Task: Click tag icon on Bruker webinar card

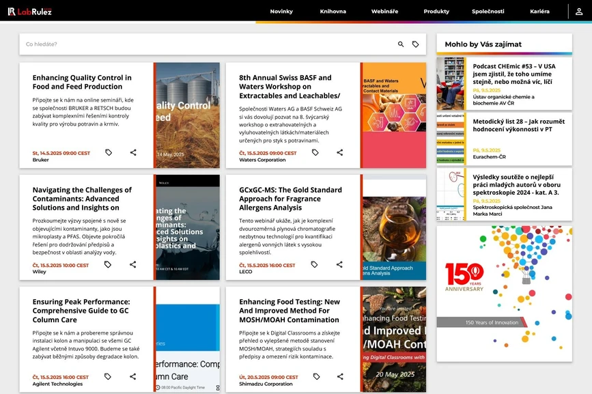Action: click(109, 153)
